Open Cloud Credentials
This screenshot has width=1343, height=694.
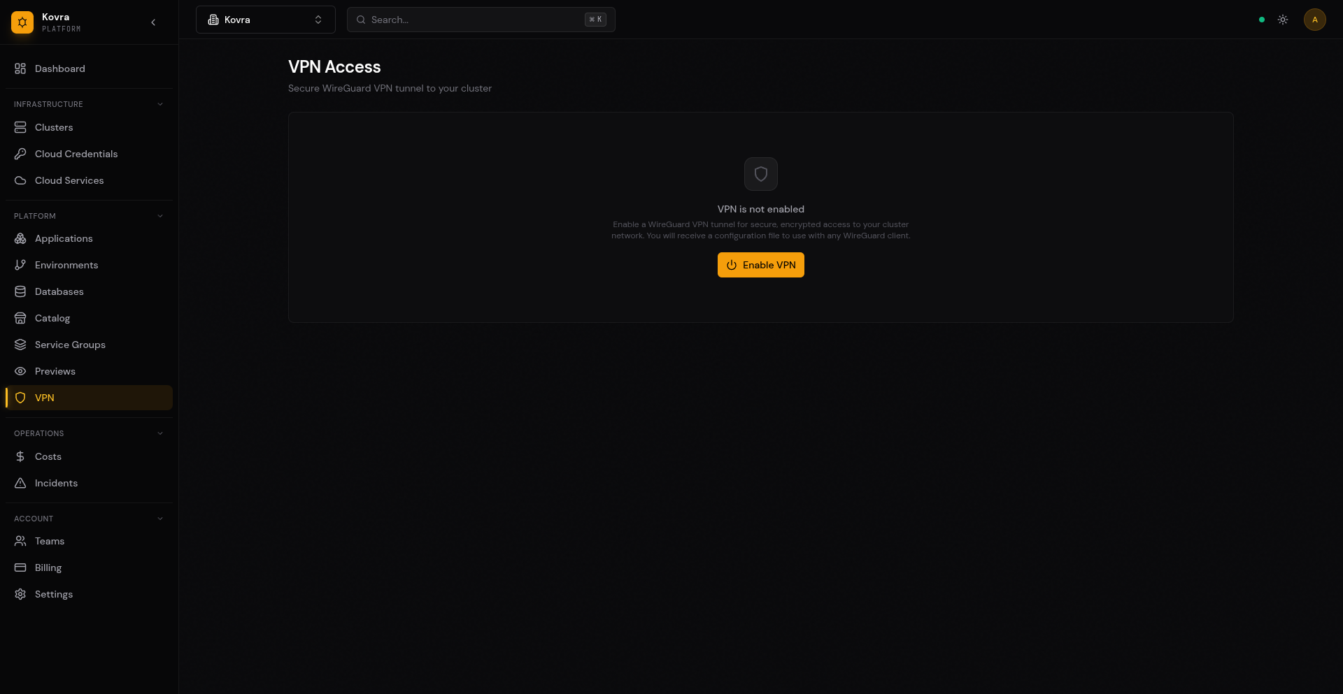tap(89, 154)
